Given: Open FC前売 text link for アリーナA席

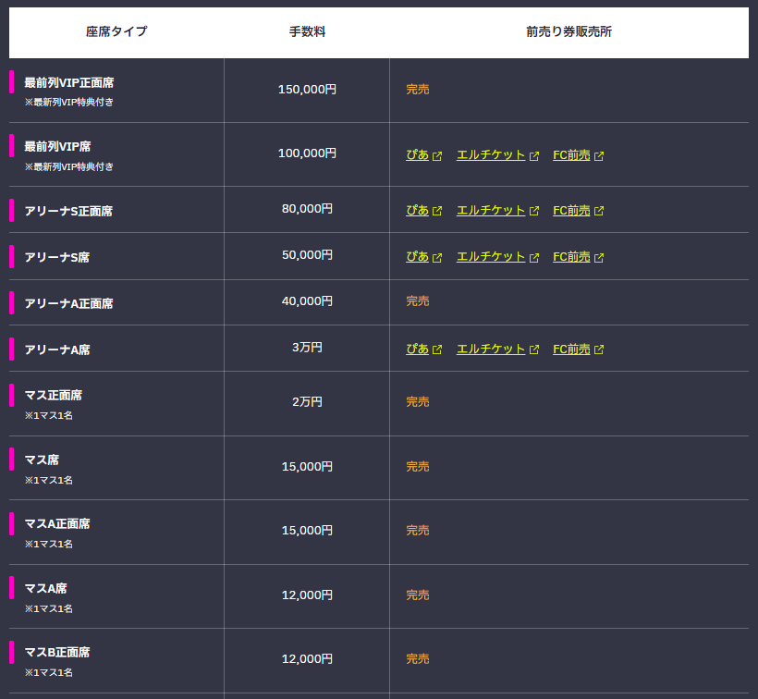Looking at the screenshot, I should click(x=571, y=349).
